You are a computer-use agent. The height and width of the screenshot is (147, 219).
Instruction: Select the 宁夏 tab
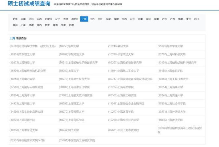[x=63, y=25]
